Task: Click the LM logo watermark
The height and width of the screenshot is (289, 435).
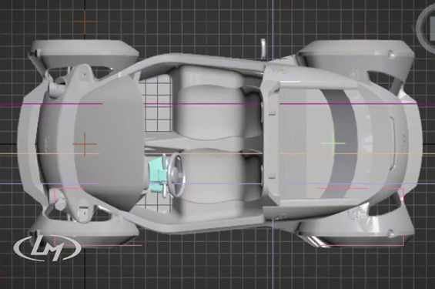Action: click(x=47, y=248)
